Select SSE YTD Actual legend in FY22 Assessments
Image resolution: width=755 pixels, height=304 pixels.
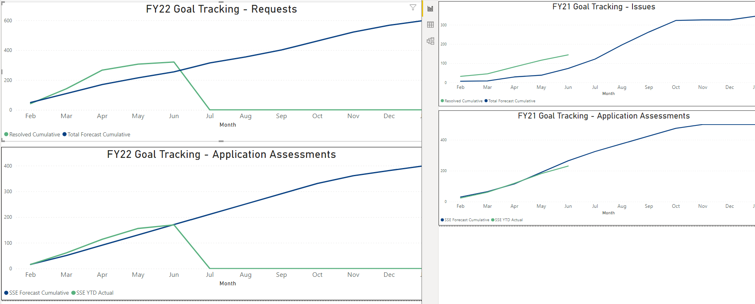92,293
